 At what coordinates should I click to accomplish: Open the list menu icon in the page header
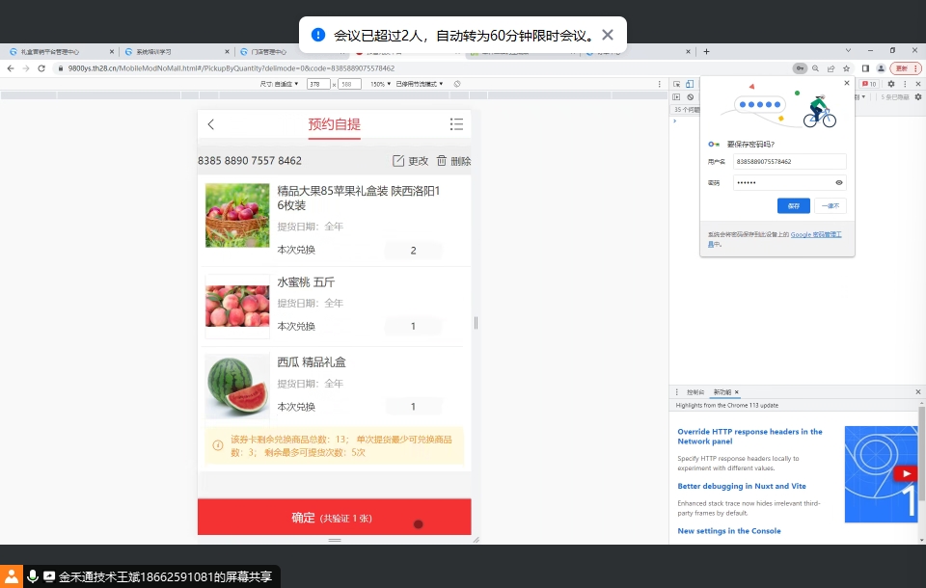click(x=456, y=124)
